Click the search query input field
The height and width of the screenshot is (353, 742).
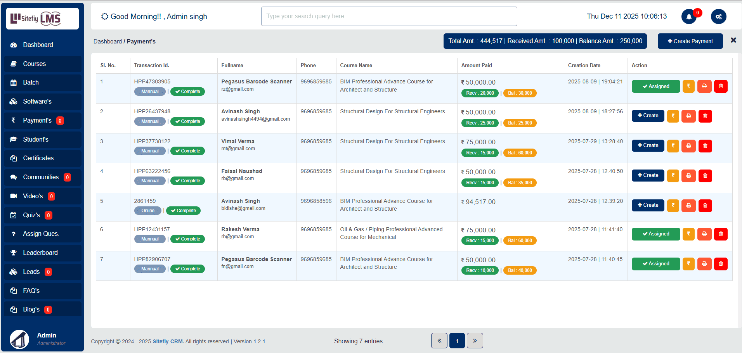pos(389,16)
